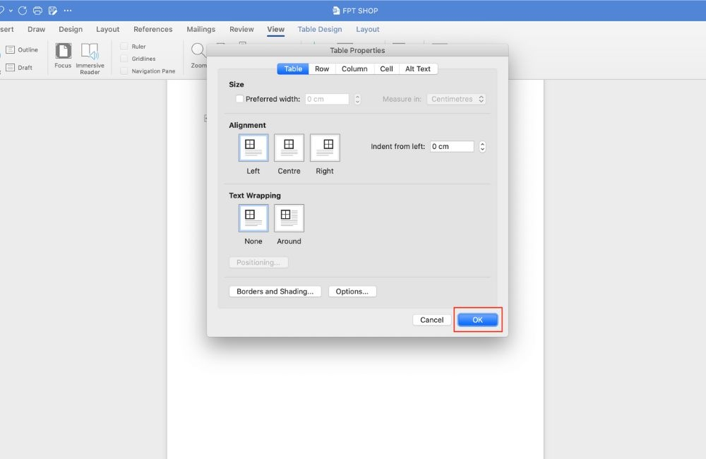Adjust Indent from left stepper

click(x=482, y=146)
